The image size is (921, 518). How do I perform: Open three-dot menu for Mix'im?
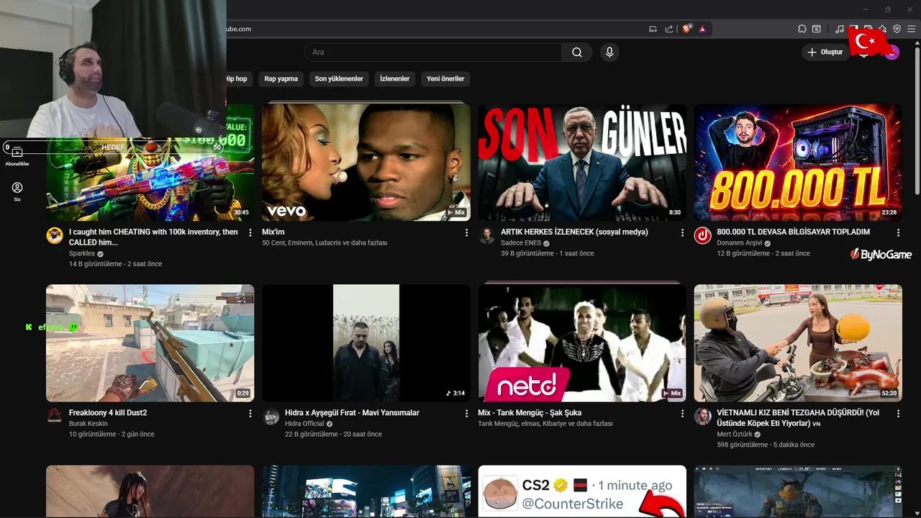pyautogui.click(x=466, y=232)
